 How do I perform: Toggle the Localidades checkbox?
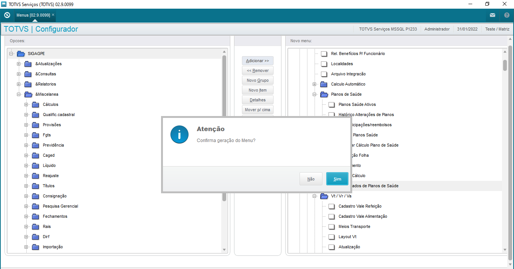click(324, 64)
